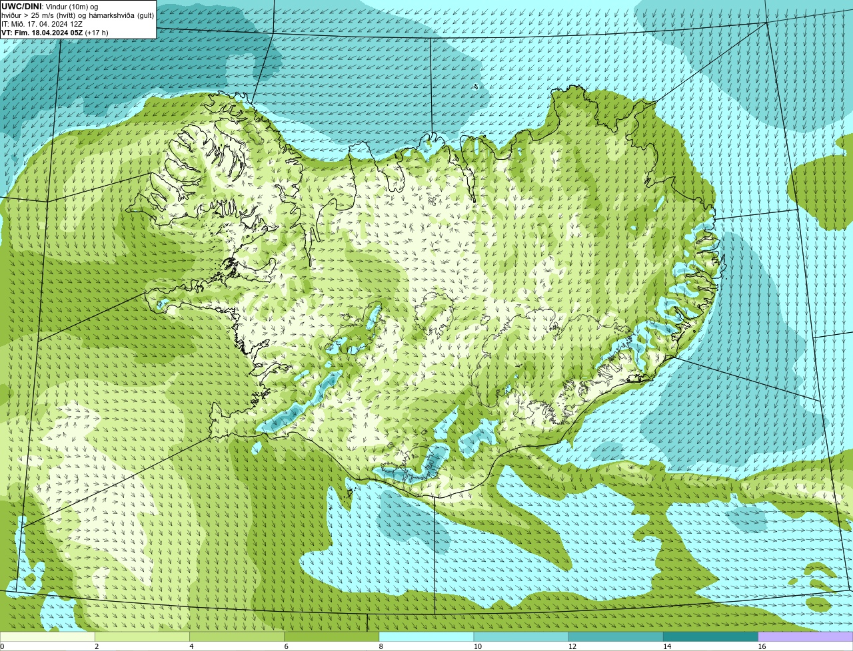This screenshot has height=651, width=853.
Task: Click the medium green 4–6 m/s legend swatch
Action: [x=237, y=636]
